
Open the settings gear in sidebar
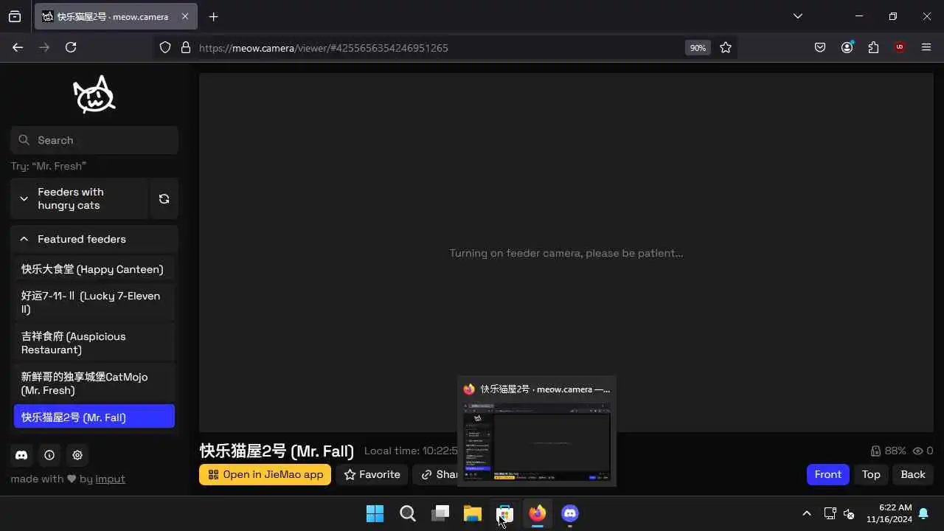(77, 455)
